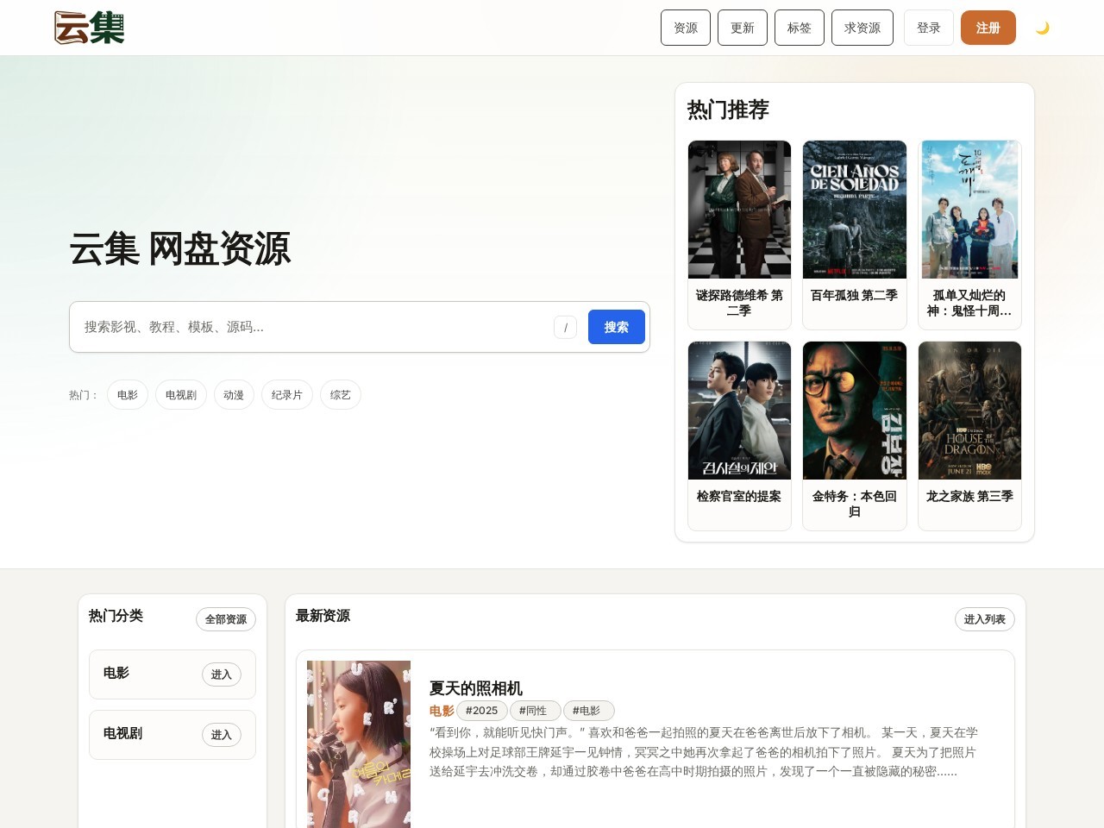Viewport: 1104px width, 828px height.
Task: Select the #2025 tag
Action: click(x=482, y=711)
